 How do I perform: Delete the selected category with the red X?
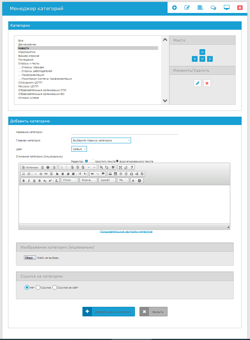[207, 83]
